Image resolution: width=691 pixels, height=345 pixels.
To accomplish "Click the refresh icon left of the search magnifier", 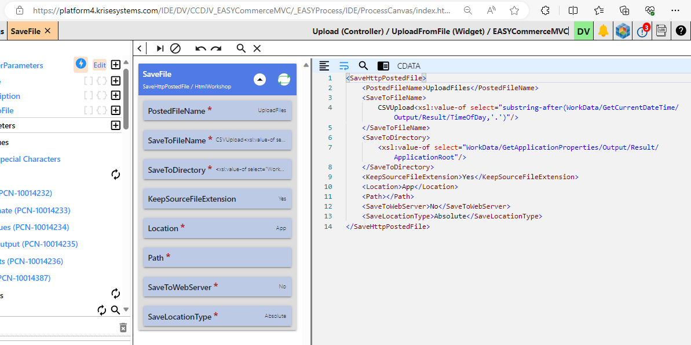I will click(x=102, y=310).
